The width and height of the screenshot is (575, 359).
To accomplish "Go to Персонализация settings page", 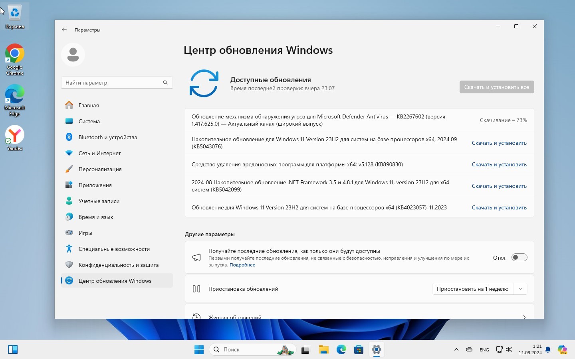I will [100, 169].
